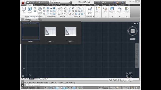Select the Spline tool in Draw panel
Viewport: 161px width, 90px height.
coord(59,11)
